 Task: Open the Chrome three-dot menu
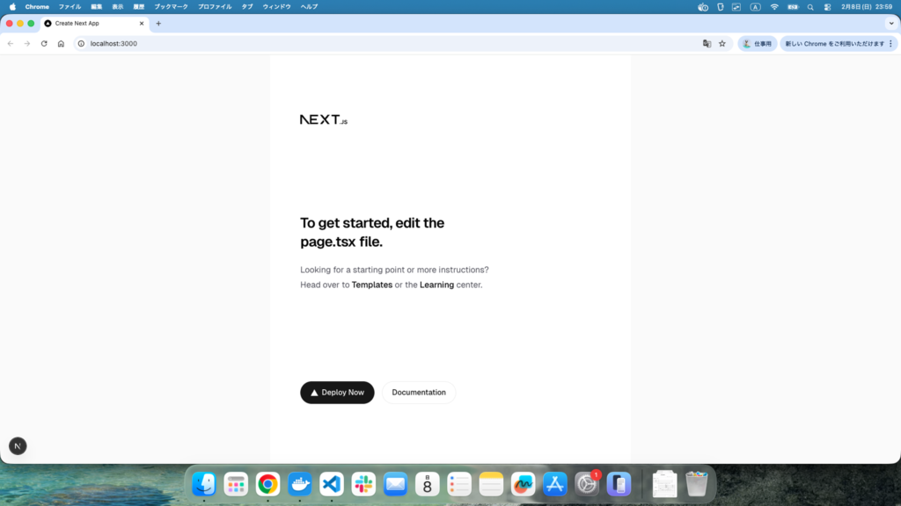(890, 43)
